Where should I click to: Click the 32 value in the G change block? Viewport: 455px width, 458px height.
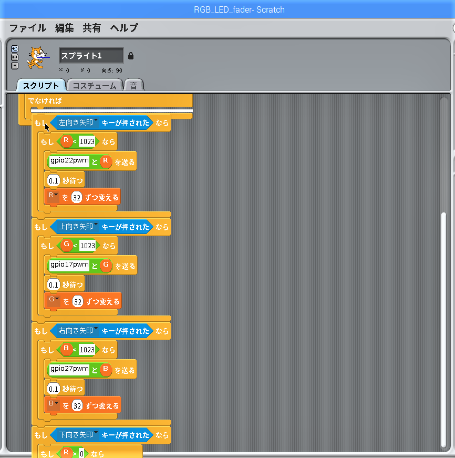click(78, 302)
